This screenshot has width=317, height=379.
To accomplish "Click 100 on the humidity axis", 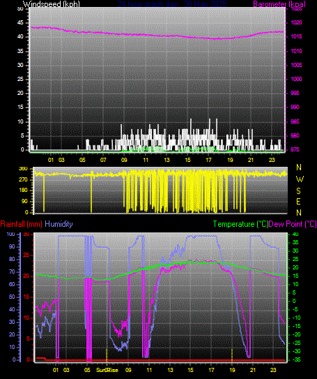I will coord(10,235).
